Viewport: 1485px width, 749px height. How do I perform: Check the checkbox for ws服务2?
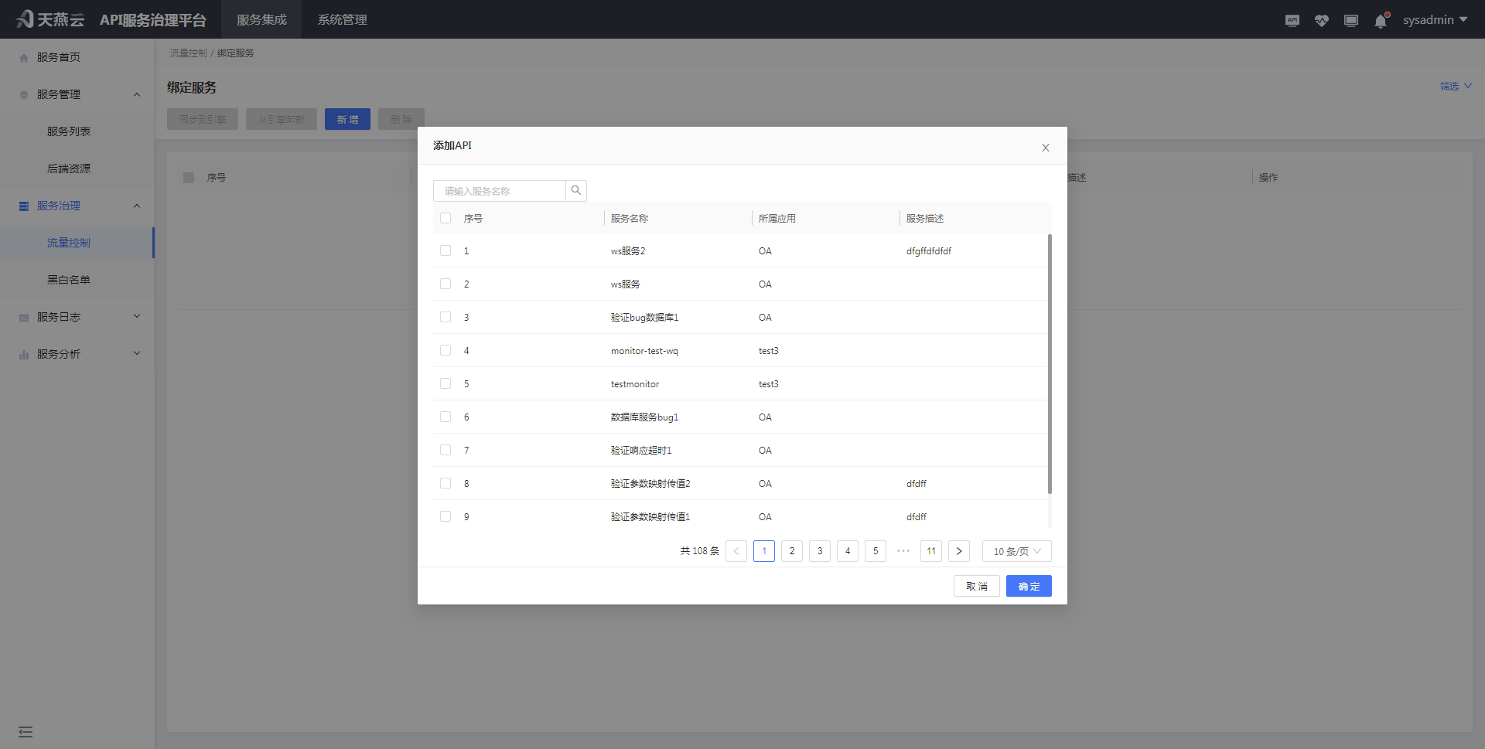coord(445,250)
